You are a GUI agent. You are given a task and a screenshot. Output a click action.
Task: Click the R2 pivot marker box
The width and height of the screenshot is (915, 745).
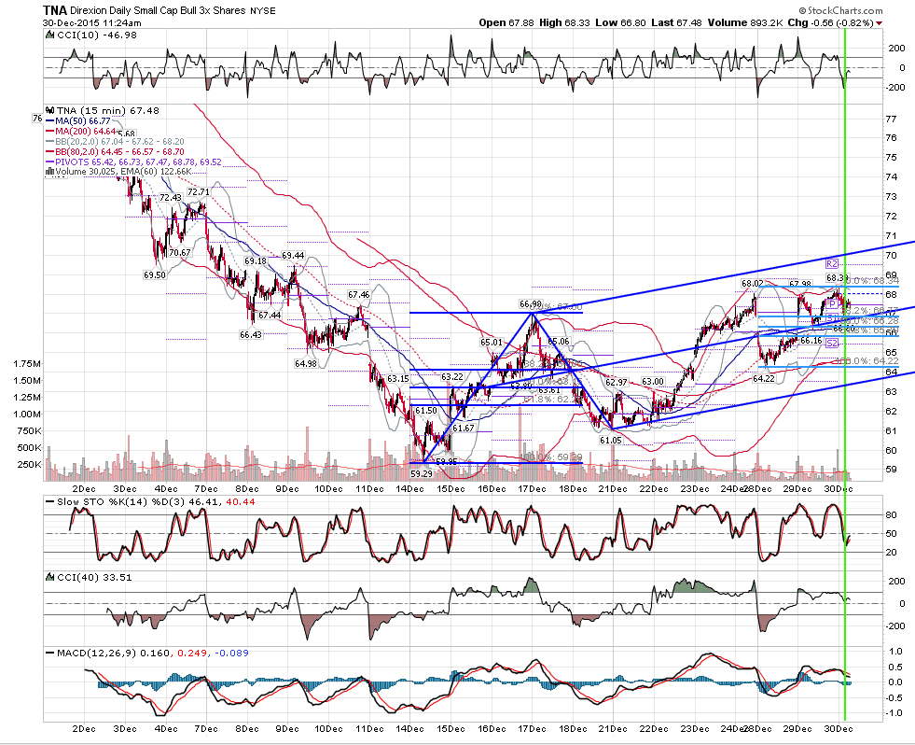[x=832, y=264]
